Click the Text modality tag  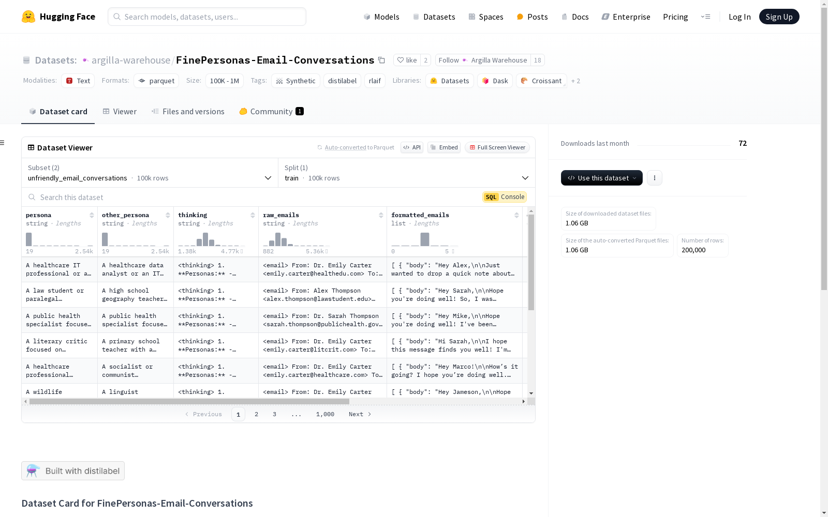pos(78,81)
